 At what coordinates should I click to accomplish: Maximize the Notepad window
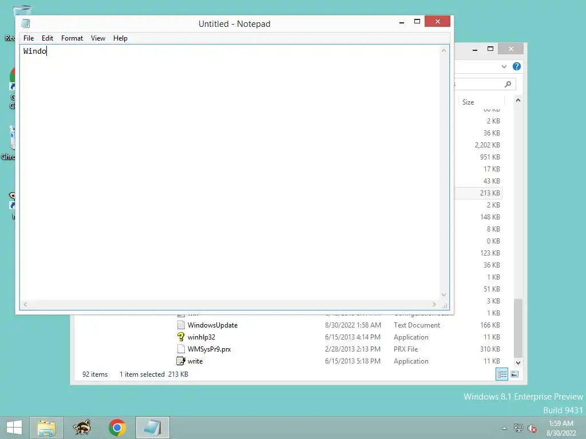tap(417, 22)
